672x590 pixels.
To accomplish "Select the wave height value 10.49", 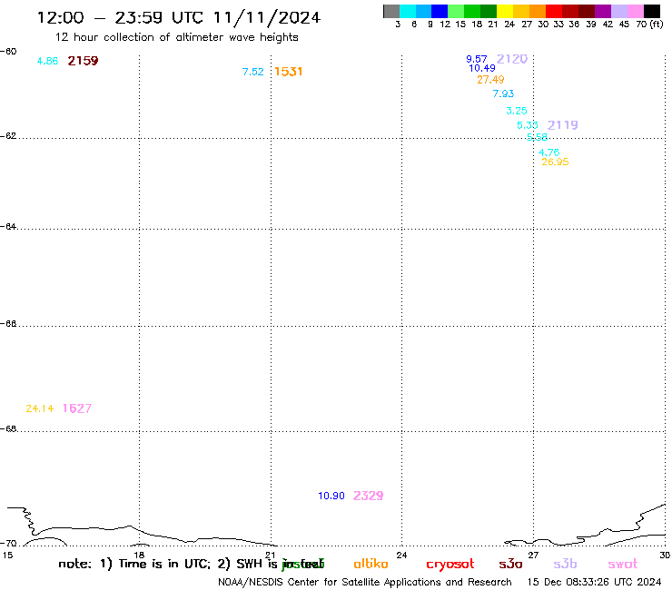I will pos(482,68).
